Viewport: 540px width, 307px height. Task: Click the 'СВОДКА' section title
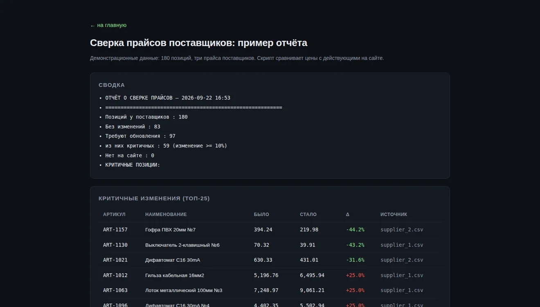[112, 85]
